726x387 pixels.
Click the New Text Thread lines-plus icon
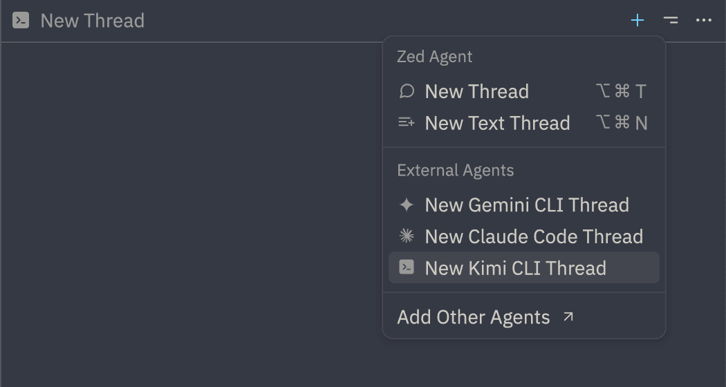click(407, 123)
